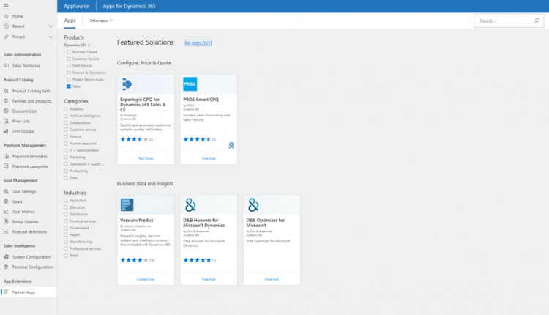Click the Home icon in sidebar

point(7,16)
